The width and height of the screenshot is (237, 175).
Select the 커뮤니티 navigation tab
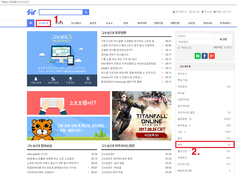coord(207,23)
